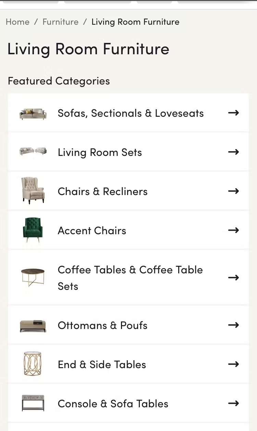Tap the arrow next to Ottomans & Poufs
This screenshot has height=431, width=257.
233,325
